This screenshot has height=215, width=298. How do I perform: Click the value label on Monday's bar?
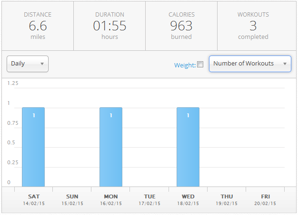(111, 115)
